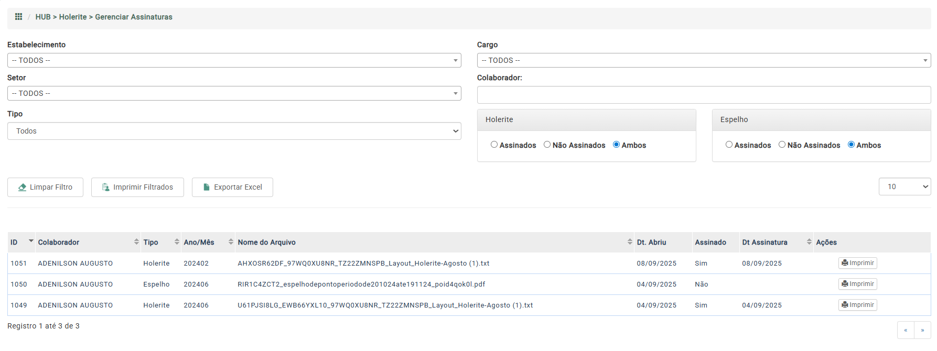
Task: Click the printer icon on Imprimir Filtrados
Action: (105, 188)
